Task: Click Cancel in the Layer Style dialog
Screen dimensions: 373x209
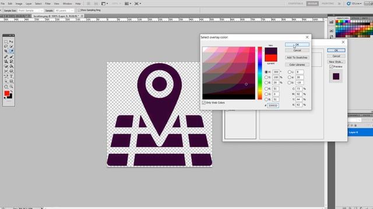Action: (x=336, y=56)
